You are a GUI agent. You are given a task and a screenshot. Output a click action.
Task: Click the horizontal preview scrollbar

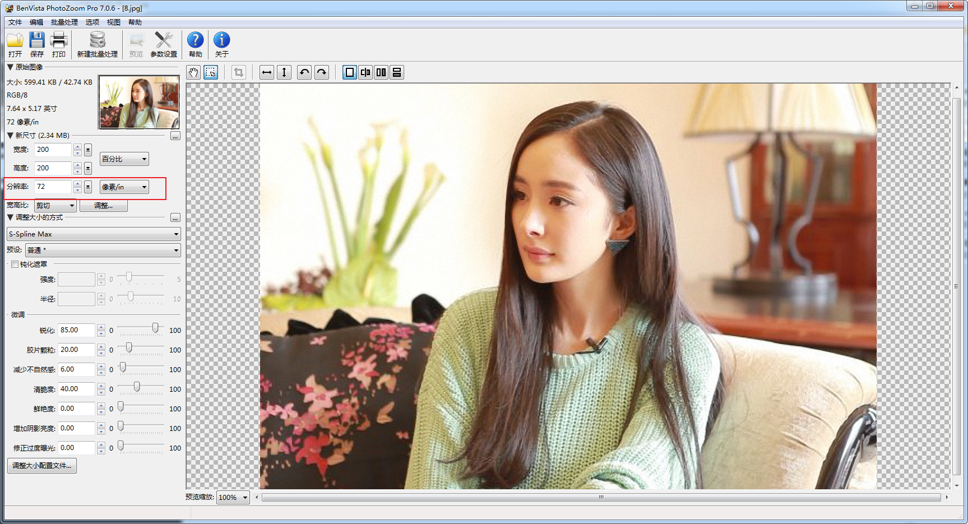[x=601, y=497]
